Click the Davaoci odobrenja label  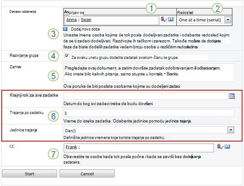[23, 11]
